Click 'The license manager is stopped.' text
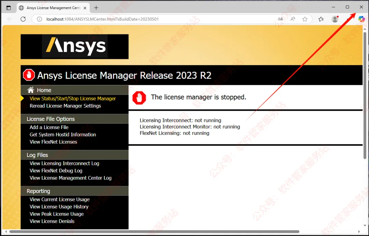369x236 pixels. (199, 97)
